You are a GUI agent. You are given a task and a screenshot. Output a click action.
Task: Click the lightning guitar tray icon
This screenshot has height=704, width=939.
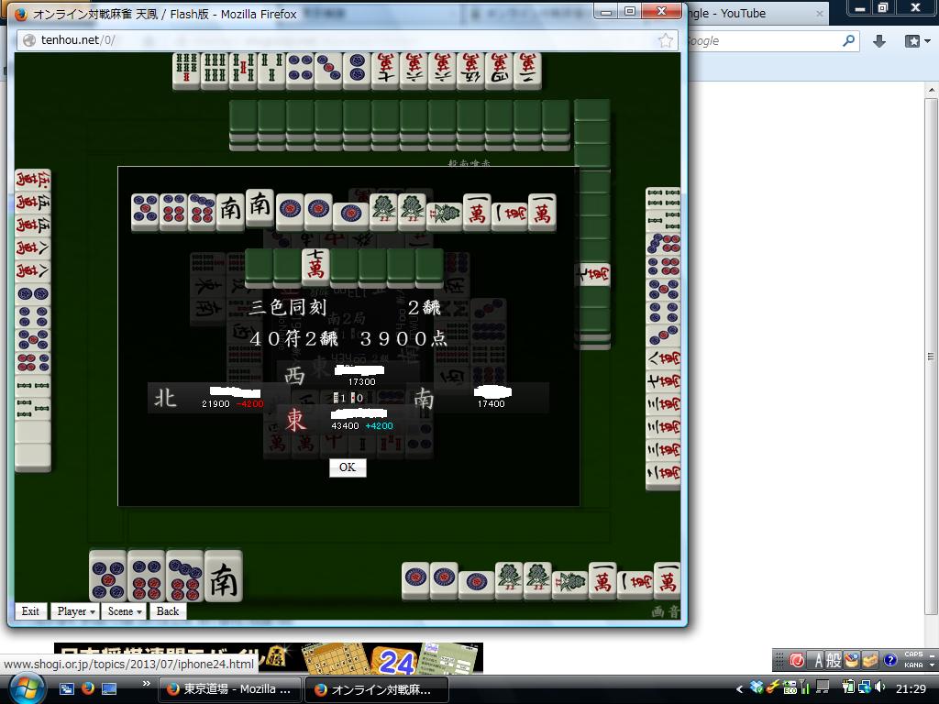tap(772, 687)
